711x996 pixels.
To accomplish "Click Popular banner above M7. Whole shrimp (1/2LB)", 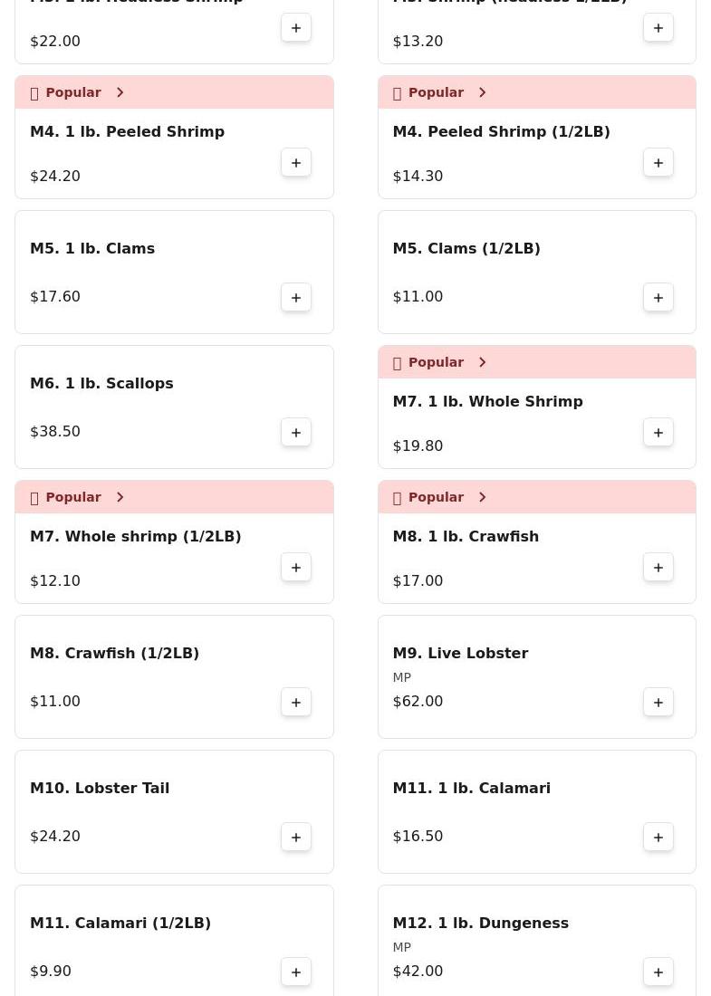I will coord(174,497).
